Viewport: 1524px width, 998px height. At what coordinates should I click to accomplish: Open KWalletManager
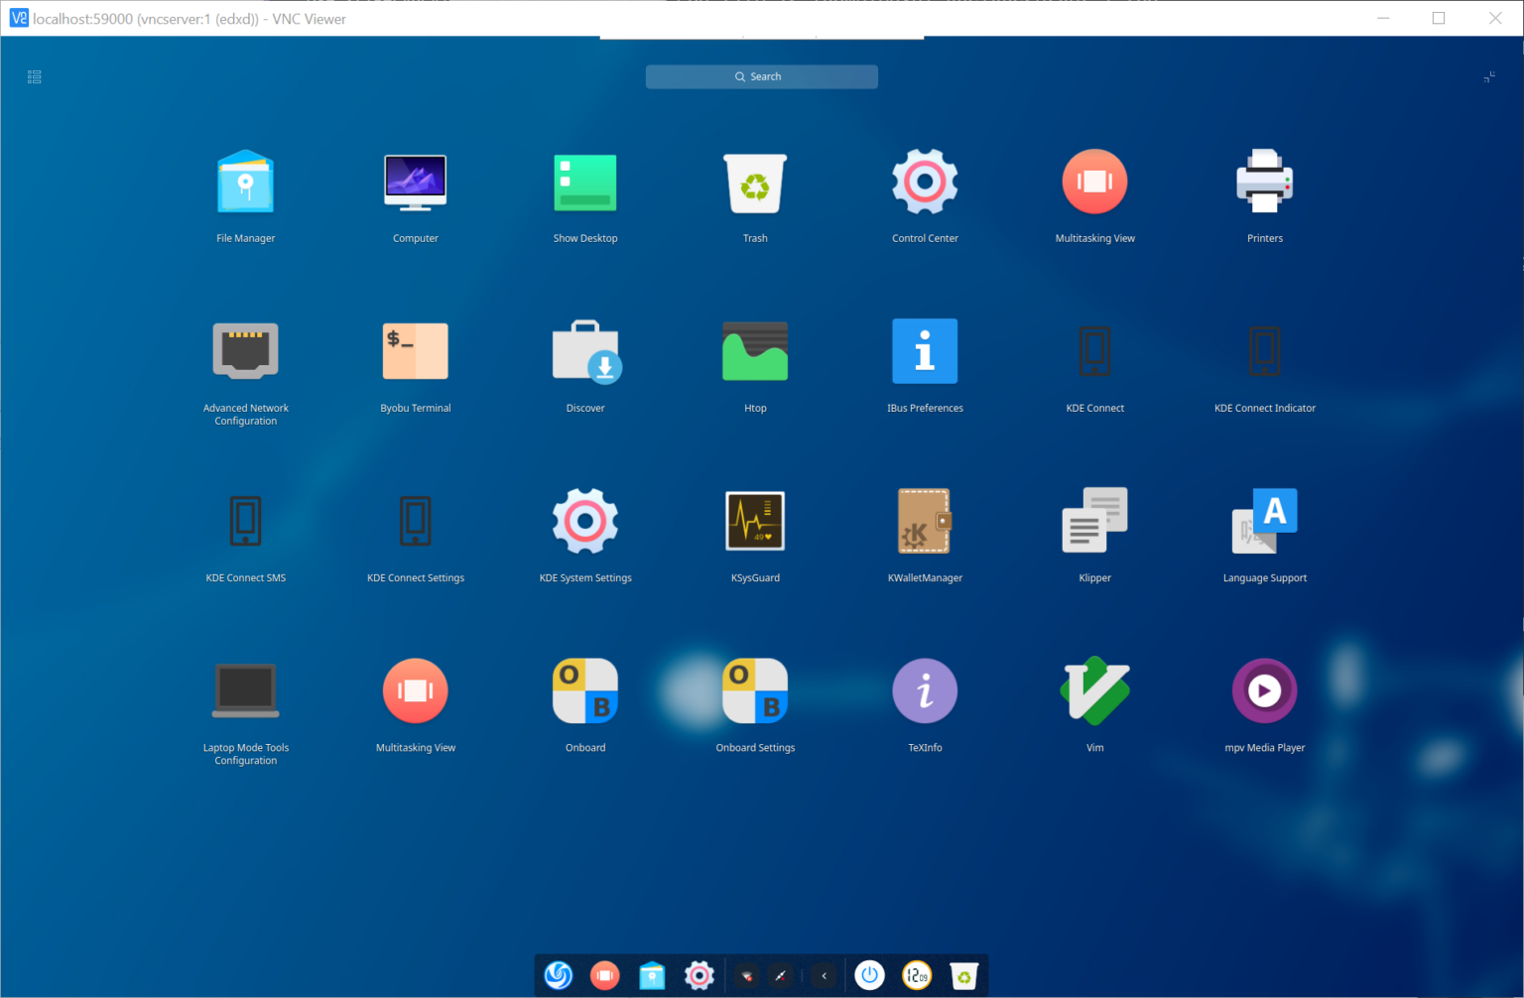pyautogui.click(x=924, y=521)
